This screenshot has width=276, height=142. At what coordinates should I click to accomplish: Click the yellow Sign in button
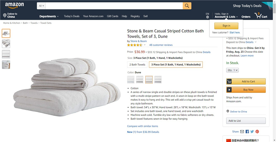tap(226, 26)
